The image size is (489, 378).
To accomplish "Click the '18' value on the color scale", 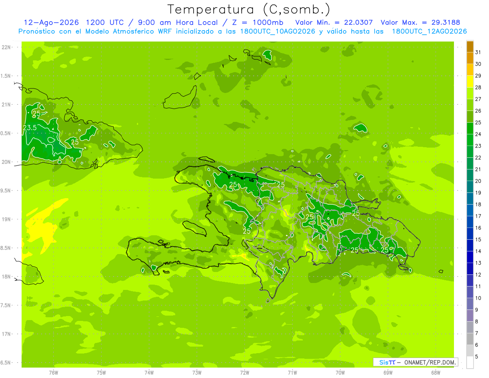I will 478,205.
